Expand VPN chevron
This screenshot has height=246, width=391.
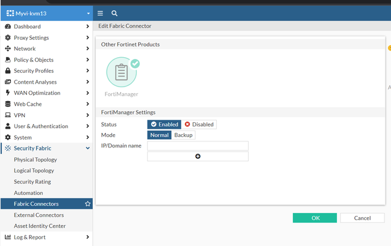coord(87,115)
